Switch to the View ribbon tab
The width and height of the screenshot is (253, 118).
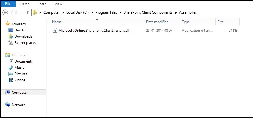[x=58, y=4]
